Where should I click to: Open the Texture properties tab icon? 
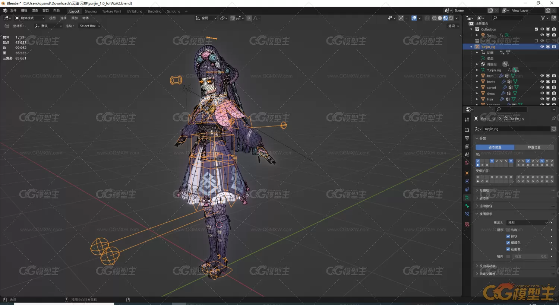[x=467, y=225]
